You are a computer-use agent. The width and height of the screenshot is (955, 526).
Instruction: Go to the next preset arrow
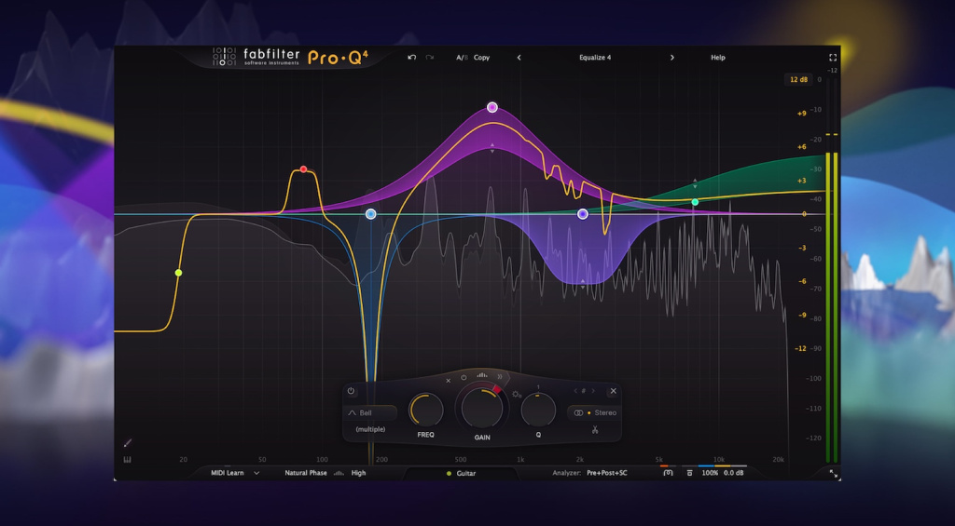click(672, 58)
